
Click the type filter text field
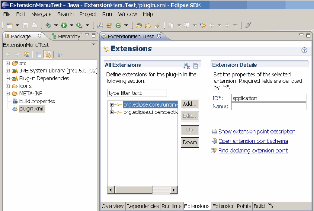click(137, 93)
